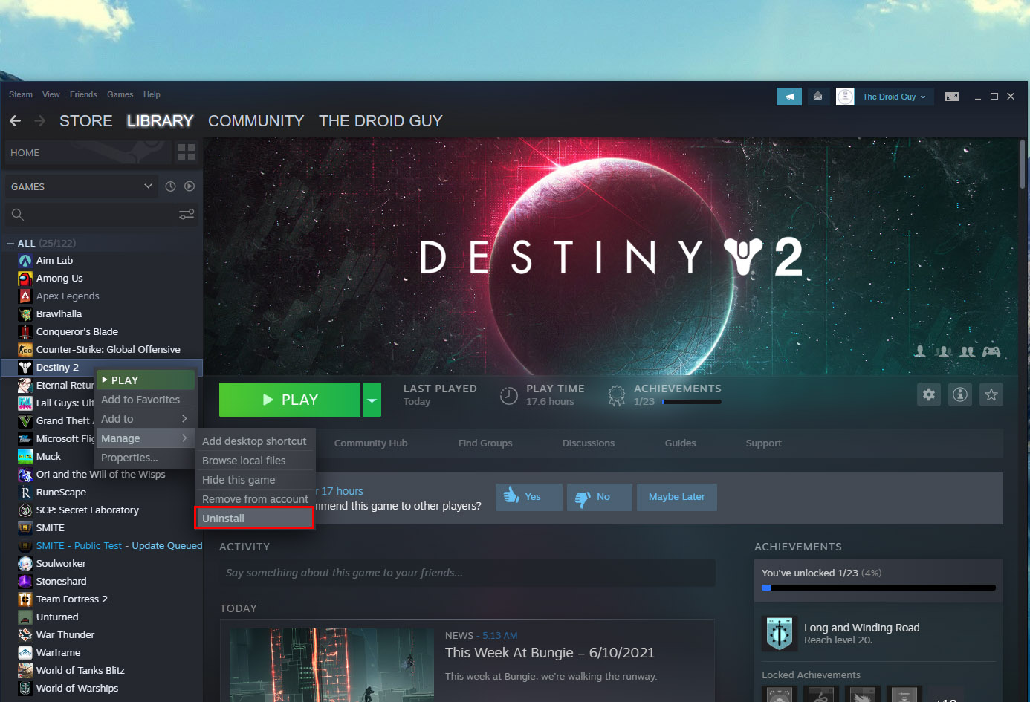Click the recent clock filter icon
This screenshot has width=1030, height=702.
tap(170, 186)
